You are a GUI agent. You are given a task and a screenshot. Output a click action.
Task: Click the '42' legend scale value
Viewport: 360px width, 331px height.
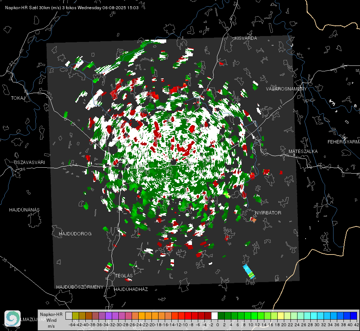click(356, 325)
